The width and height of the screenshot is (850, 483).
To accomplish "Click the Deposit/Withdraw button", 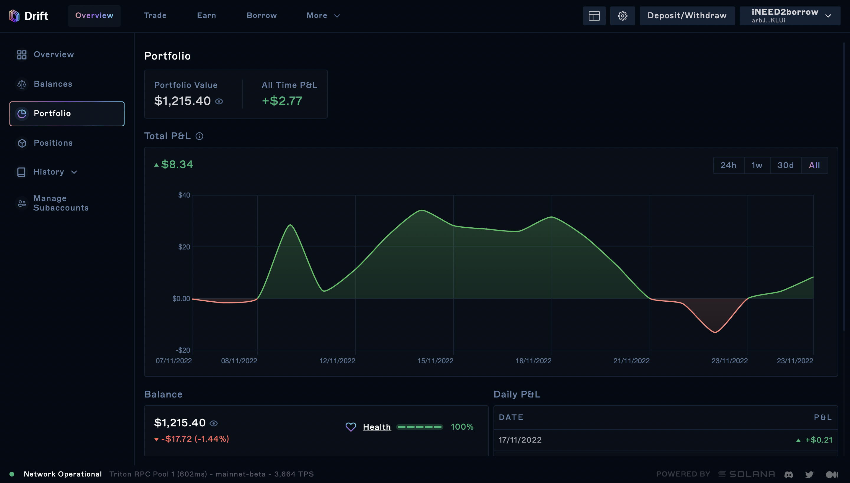I will pos(687,16).
